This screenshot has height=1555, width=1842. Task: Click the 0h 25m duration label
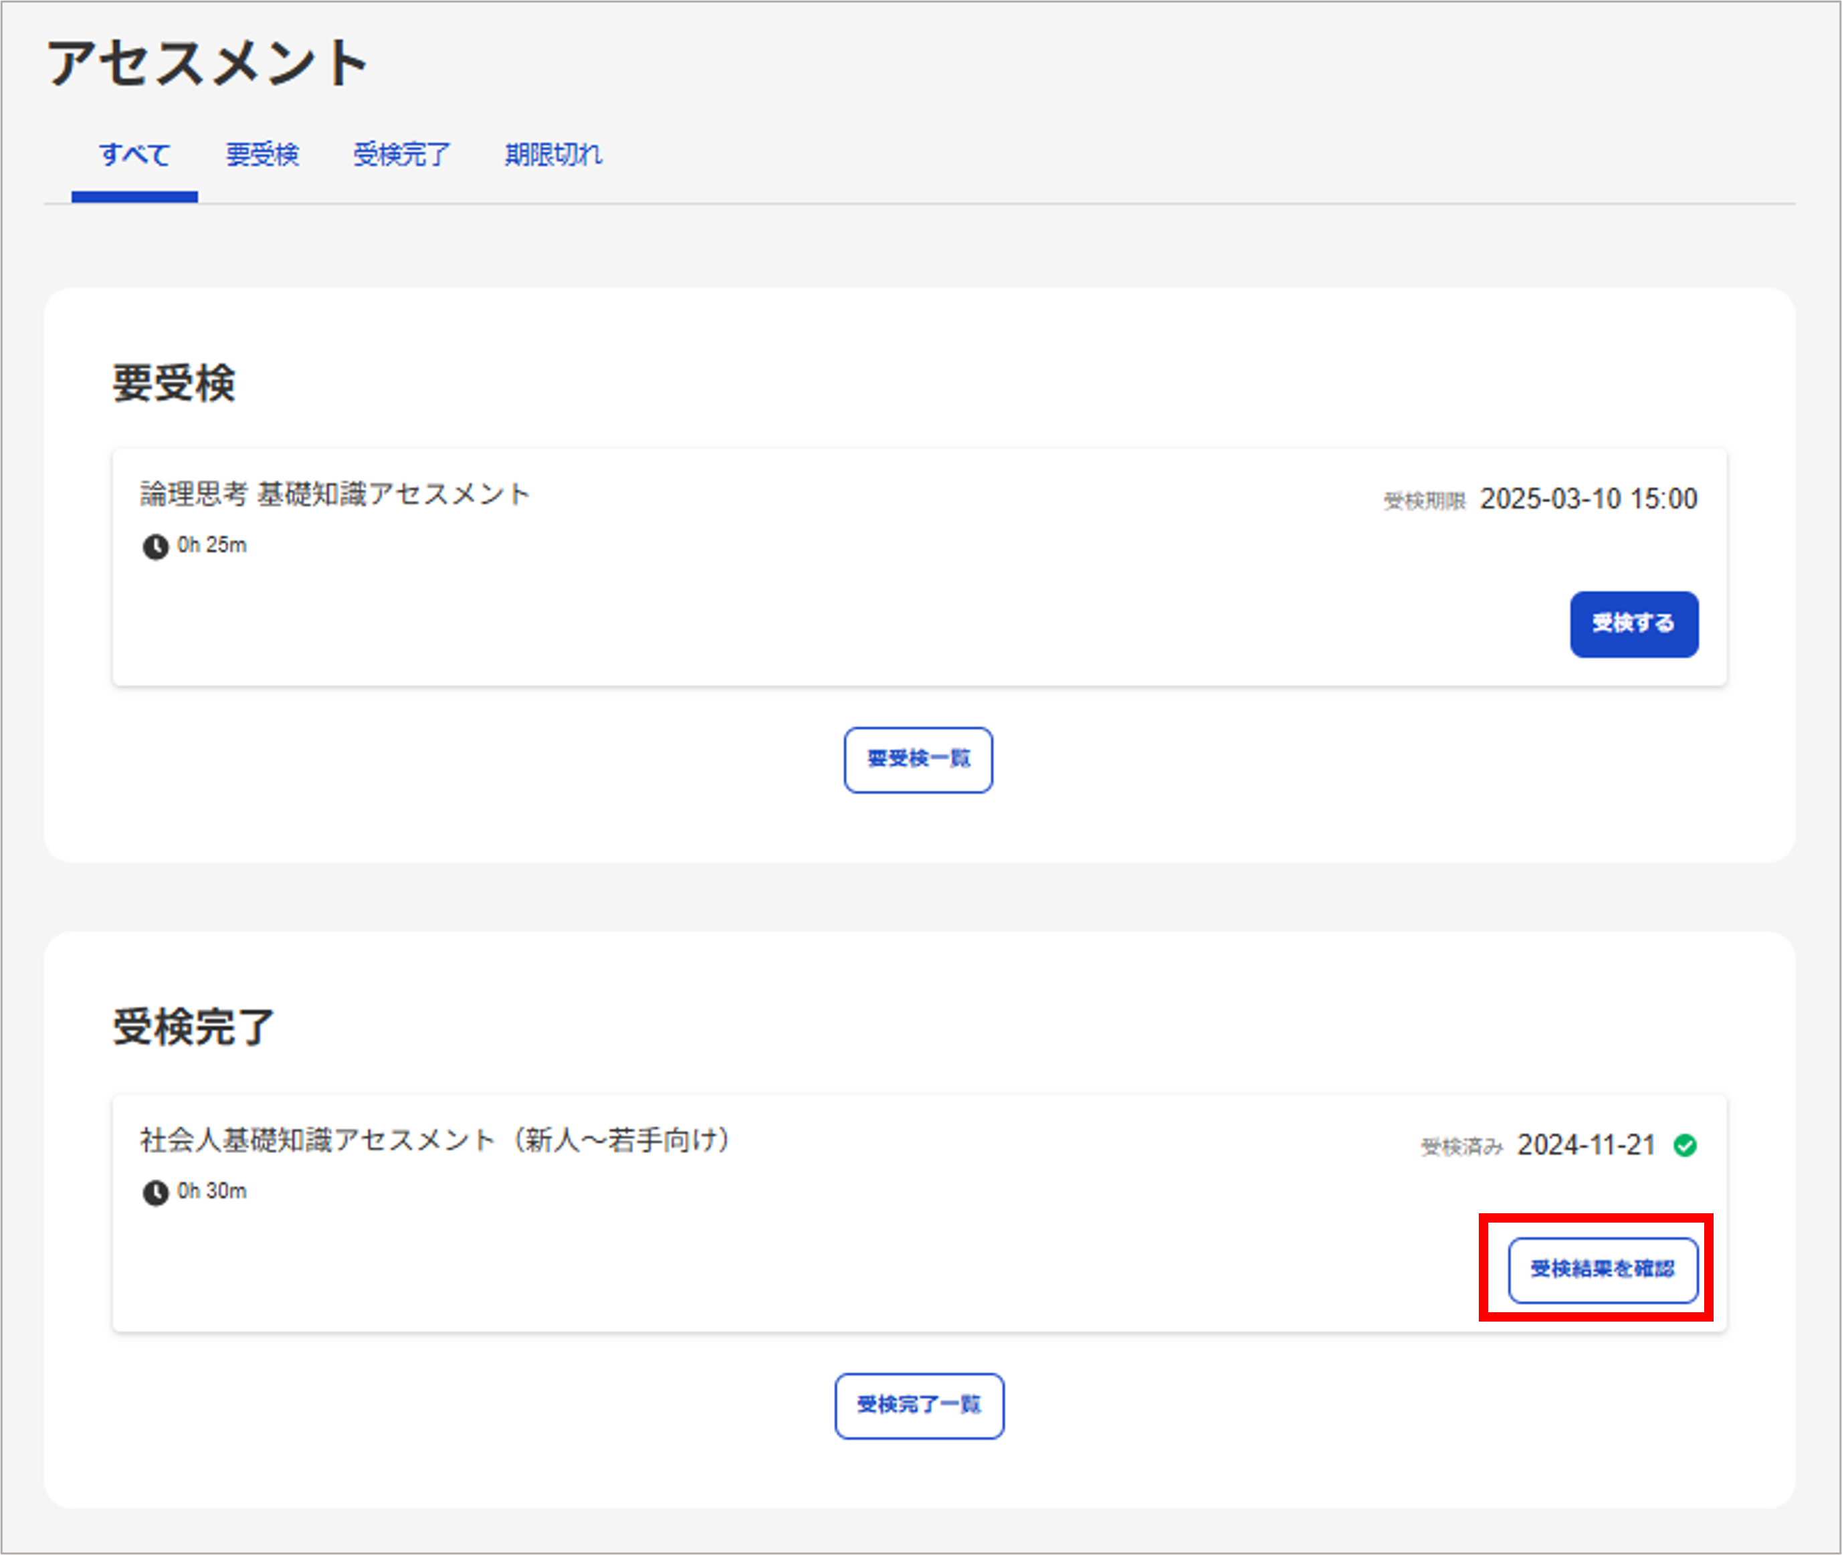click(211, 546)
